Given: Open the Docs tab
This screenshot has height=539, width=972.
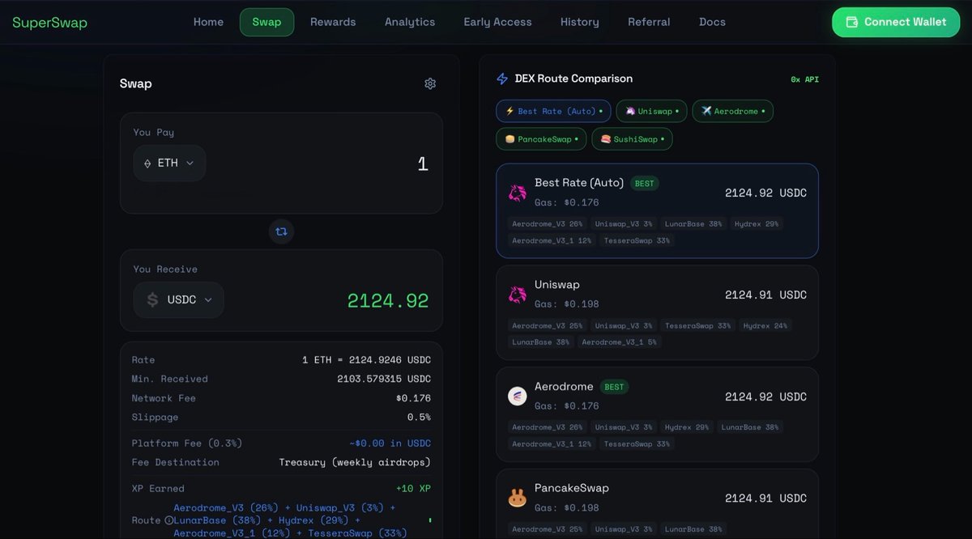Looking at the screenshot, I should [712, 22].
